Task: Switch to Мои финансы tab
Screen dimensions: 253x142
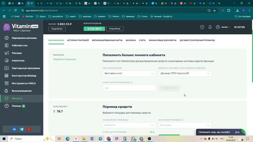Action: [56, 40]
